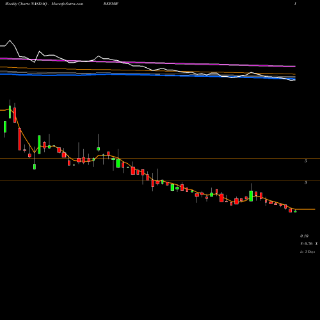Click the "5" price level label
This screenshot has width=320, height=320.
(306, 161)
